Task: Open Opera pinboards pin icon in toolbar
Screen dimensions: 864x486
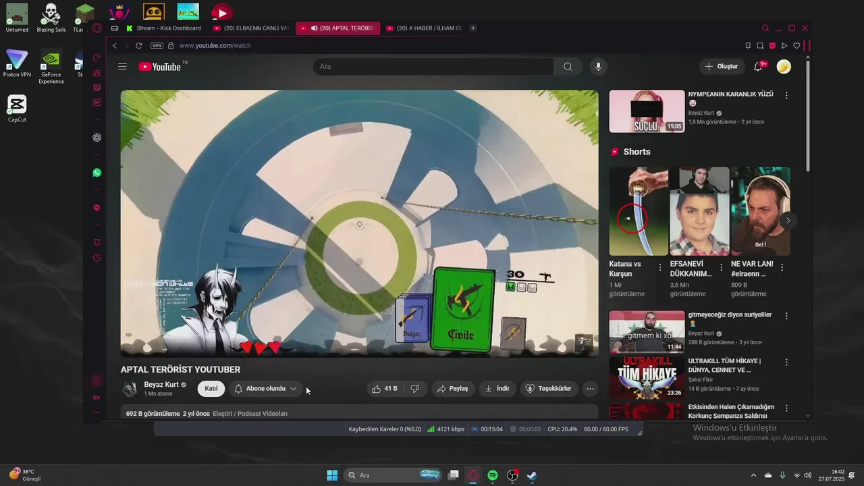Action: (748, 45)
